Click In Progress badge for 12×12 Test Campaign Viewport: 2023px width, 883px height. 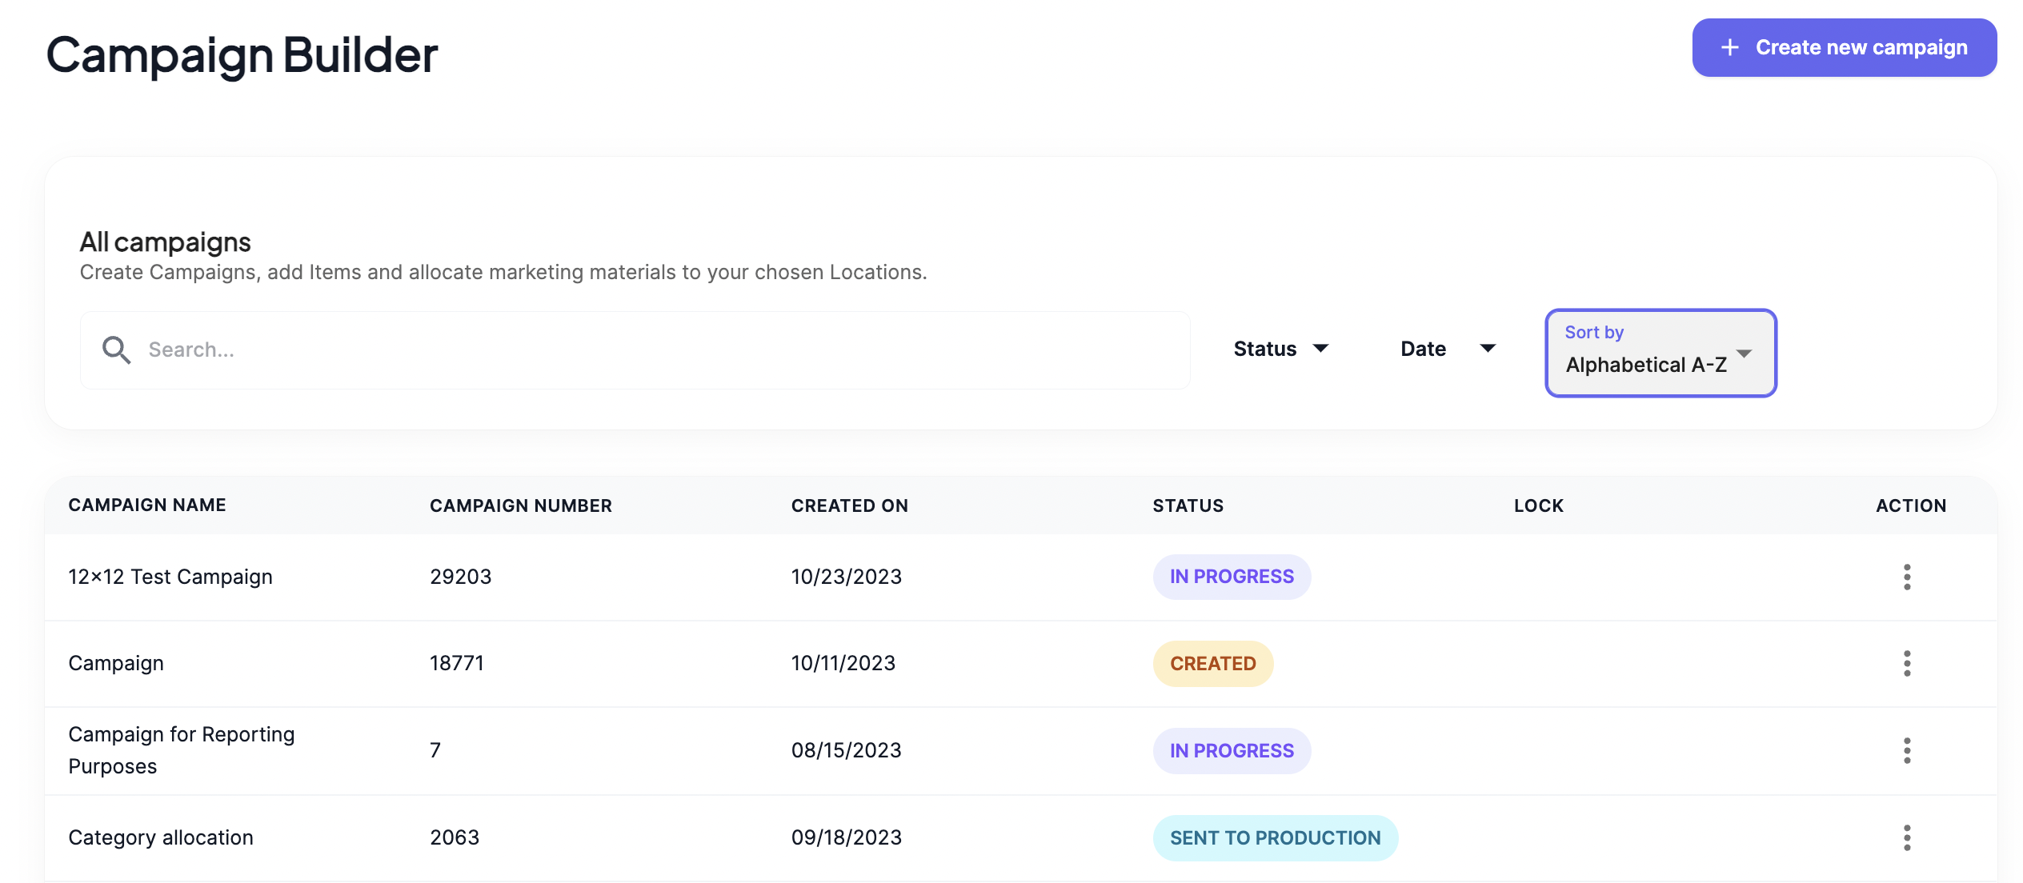tap(1231, 577)
